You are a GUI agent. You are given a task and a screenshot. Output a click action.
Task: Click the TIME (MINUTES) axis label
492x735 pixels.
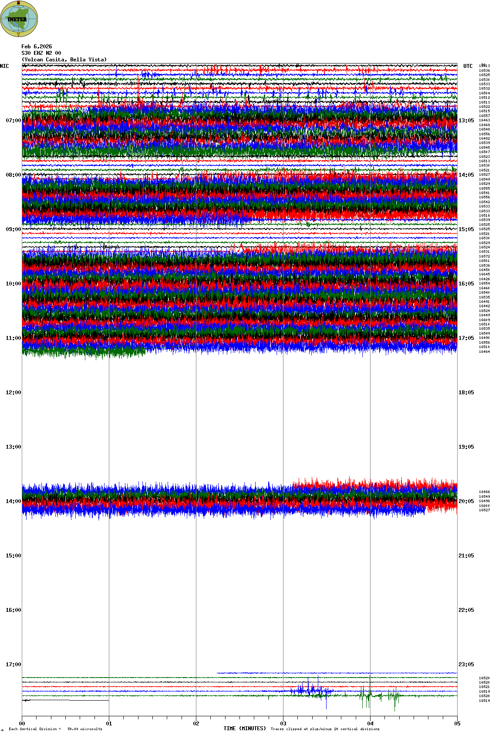pos(245,728)
